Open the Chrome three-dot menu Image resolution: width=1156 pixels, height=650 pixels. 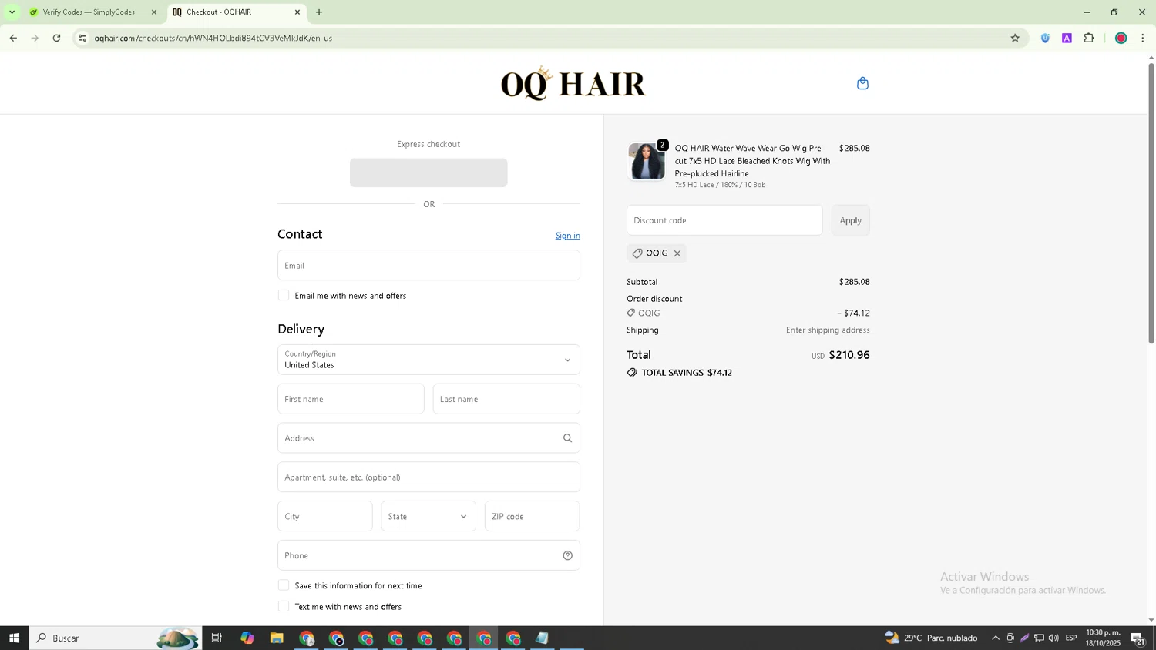(1143, 38)
